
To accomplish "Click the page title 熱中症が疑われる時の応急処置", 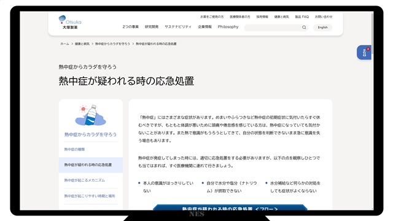I will click(126, 81).
